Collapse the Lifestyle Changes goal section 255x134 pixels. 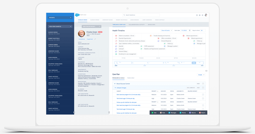point(115,88)
